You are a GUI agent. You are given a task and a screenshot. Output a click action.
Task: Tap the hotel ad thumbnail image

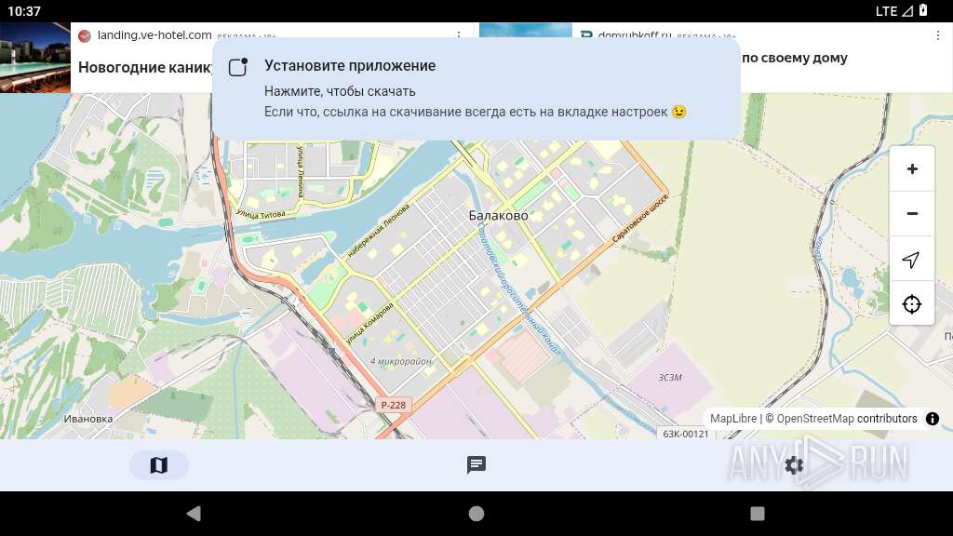(x=35, y=58)
